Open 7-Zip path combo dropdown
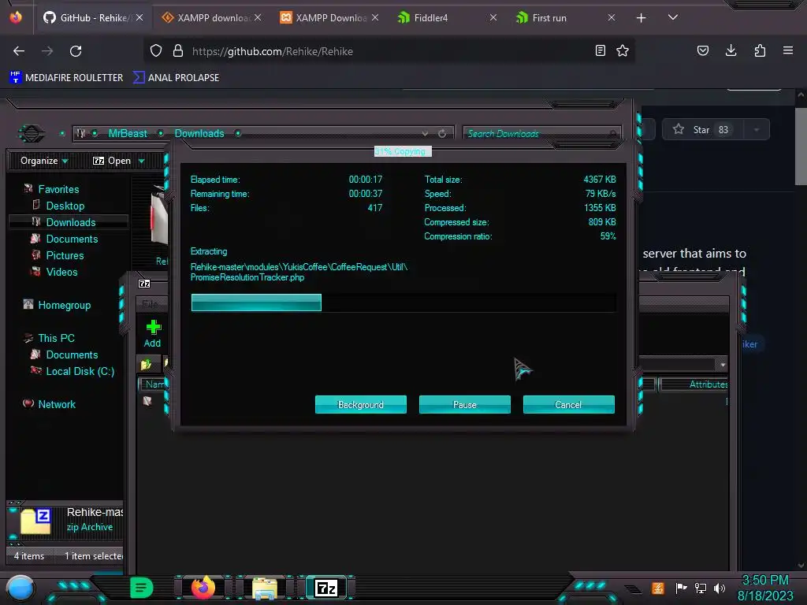Viewport: 807px width, 605px height. pos(723,365)
